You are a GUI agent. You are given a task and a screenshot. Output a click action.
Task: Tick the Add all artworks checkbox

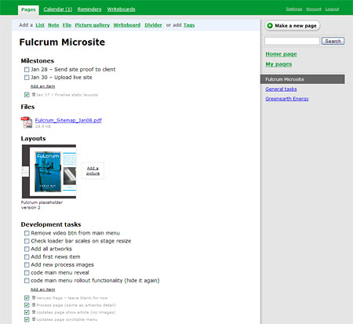[x=27, y=249]
